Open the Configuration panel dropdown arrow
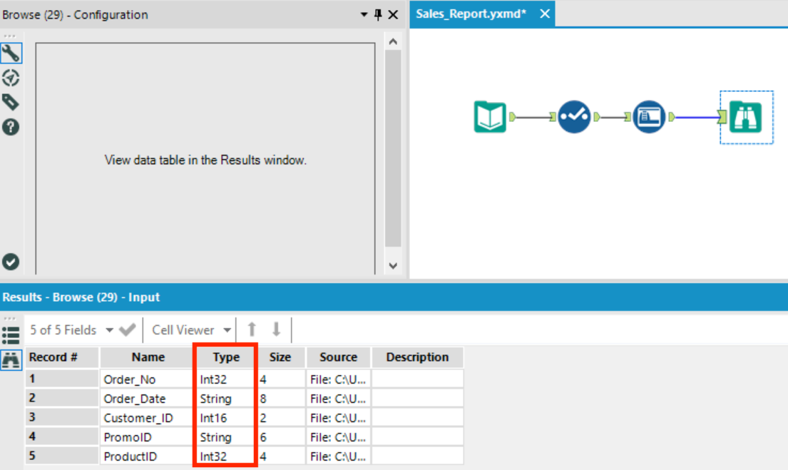Image resolution: width=788 pixels, height=470 pixels. click(x=363, y=14)
